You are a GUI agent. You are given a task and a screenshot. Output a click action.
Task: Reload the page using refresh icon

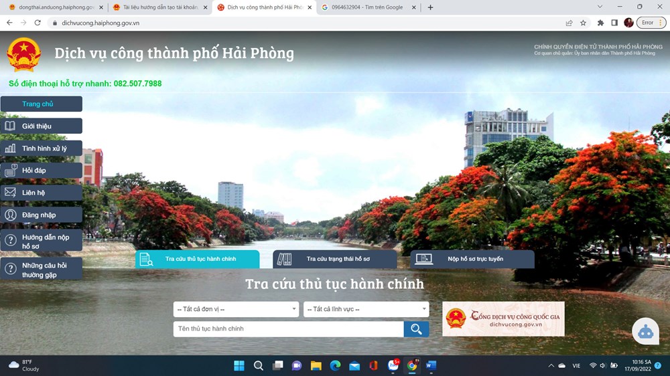(38, 23)
